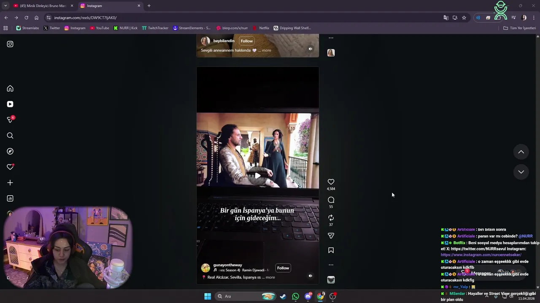Open TwitchTracker bookmark
Image resolution: width=540 pixels, height=303 pixels.
coord(155,28)
